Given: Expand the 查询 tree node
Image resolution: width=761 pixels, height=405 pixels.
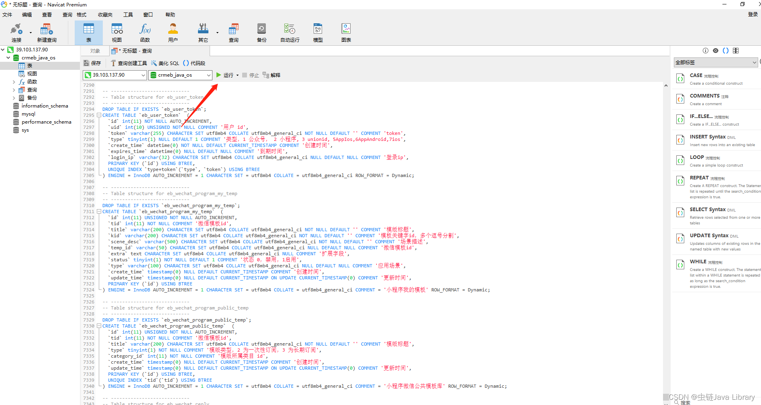Looking at the screenshot, I should tap(14, 90).
